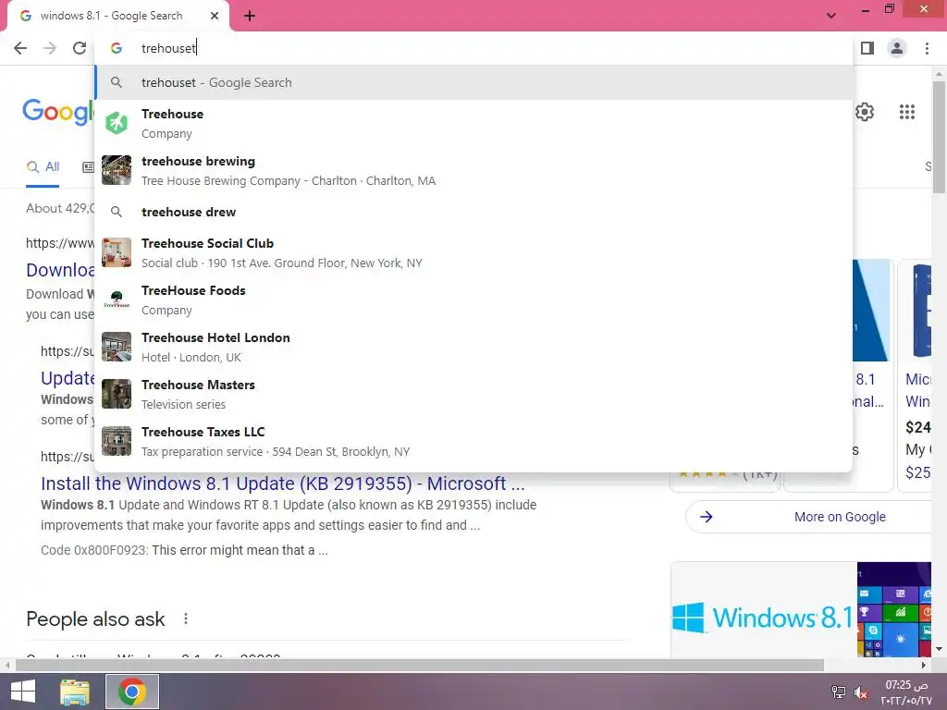Open the People also ask options dots

pyautogui.click(x=186, y=618)
